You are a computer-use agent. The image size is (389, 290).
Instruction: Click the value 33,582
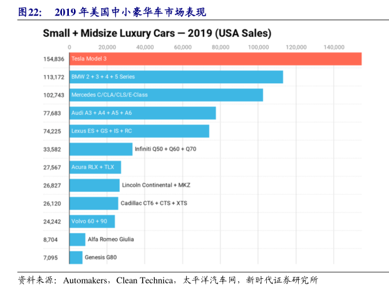point(52,149)
